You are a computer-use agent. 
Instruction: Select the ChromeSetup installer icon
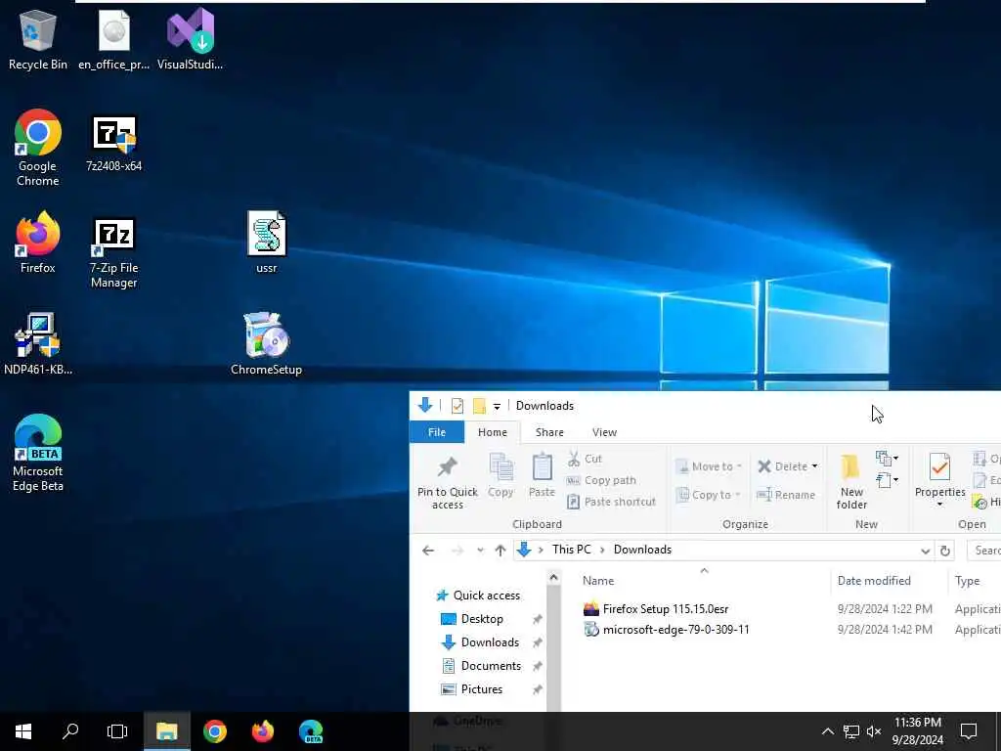click(x=266, y=344)
